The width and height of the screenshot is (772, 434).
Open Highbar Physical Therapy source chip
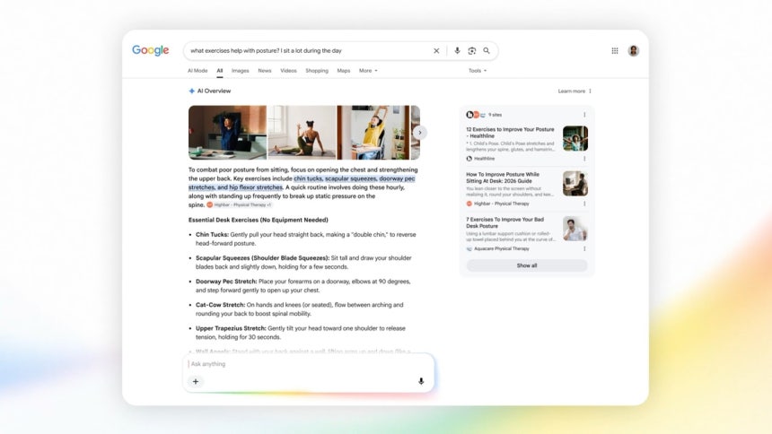pos(240,204)
